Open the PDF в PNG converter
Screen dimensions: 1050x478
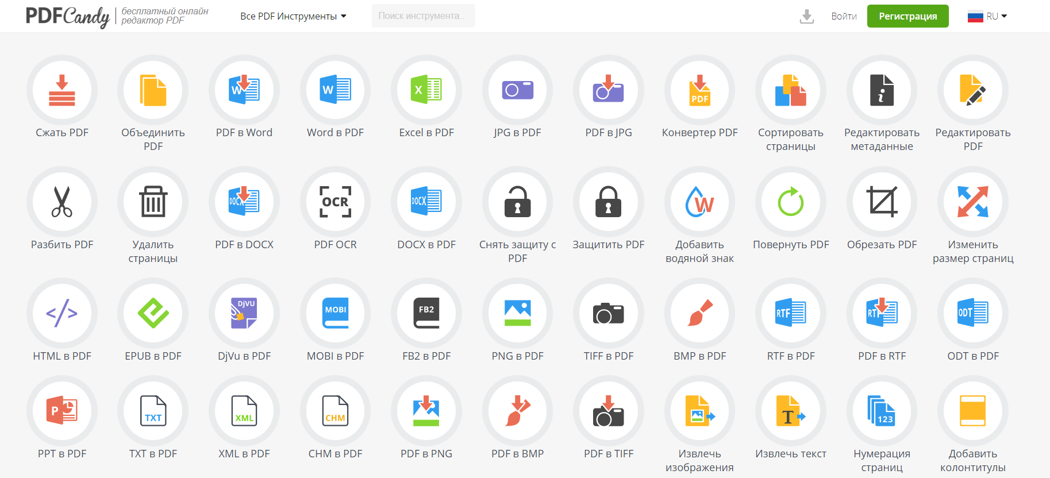(426, 411)
